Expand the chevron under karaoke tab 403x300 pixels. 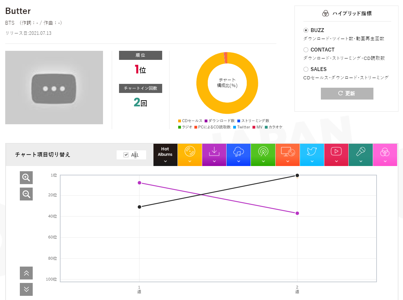(x=361, y=161)
